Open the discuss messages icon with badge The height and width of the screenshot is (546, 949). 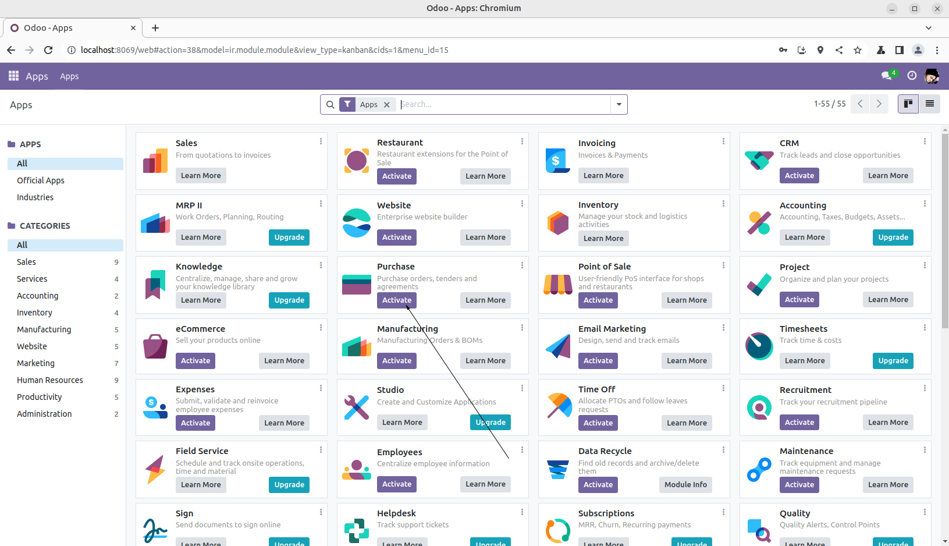[x=887, y=76]
